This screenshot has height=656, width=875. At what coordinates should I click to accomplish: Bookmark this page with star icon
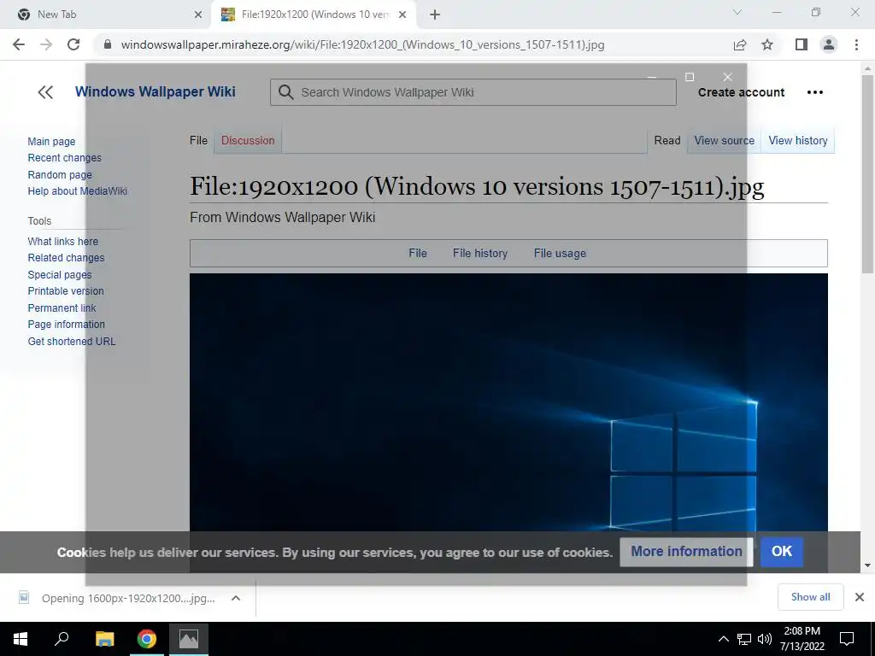click(x=767, y=44)
